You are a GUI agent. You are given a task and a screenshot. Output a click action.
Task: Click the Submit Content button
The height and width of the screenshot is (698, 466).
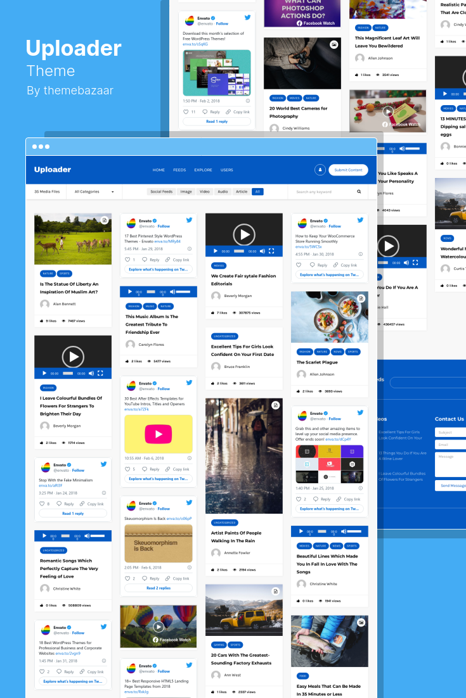[348, 170]
